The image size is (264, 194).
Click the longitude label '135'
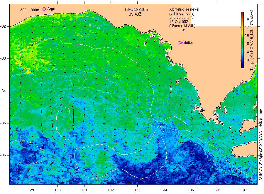(x=191, y=190)
